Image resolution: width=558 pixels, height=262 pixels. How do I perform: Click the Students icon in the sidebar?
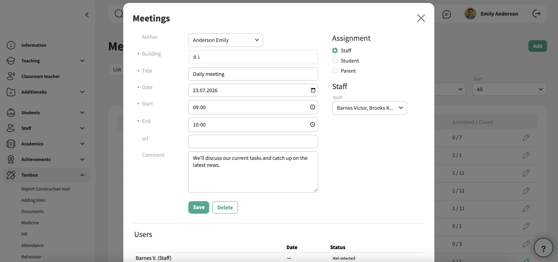(x=11, y=113)
